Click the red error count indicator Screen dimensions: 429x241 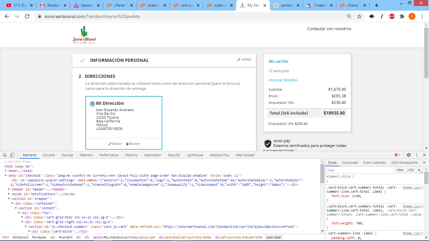coord(397,155)
